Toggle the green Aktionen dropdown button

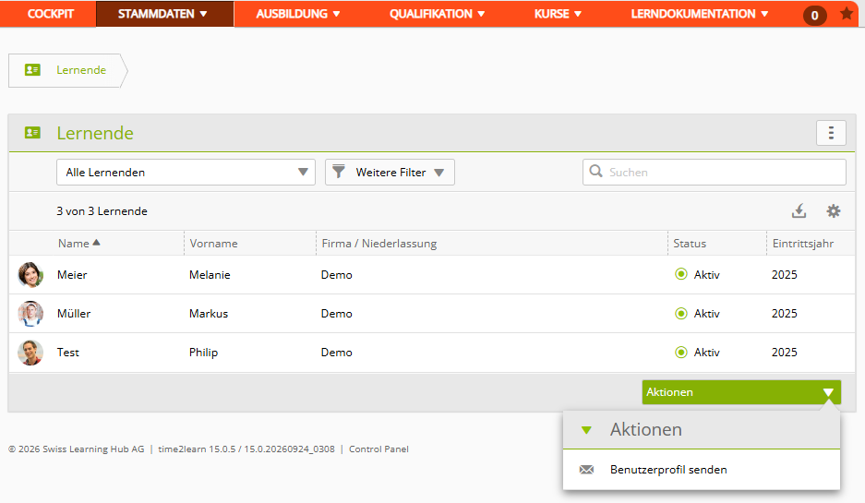tap(741, 392)
